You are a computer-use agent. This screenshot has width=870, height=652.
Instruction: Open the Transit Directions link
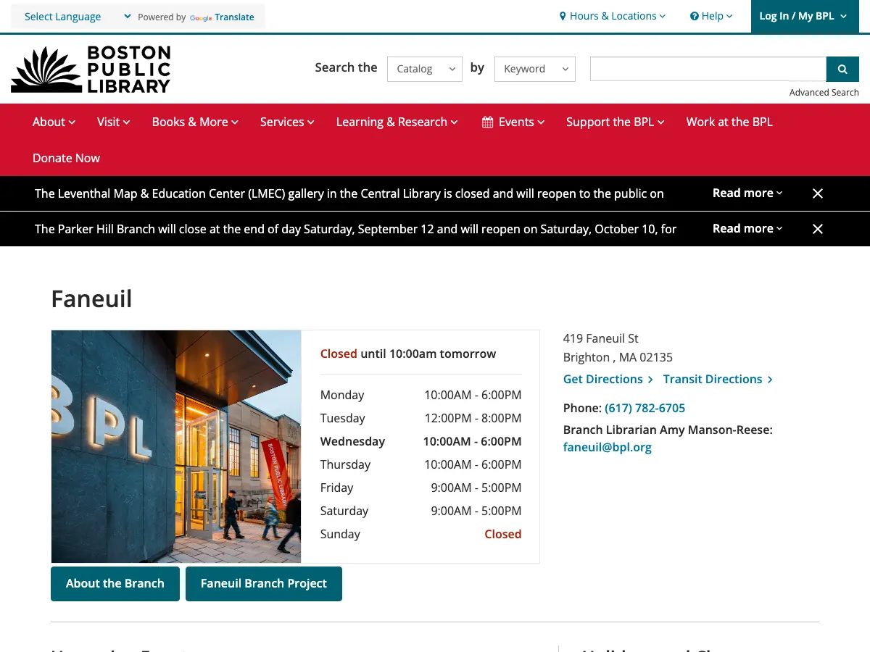click(x=718, y=379)
